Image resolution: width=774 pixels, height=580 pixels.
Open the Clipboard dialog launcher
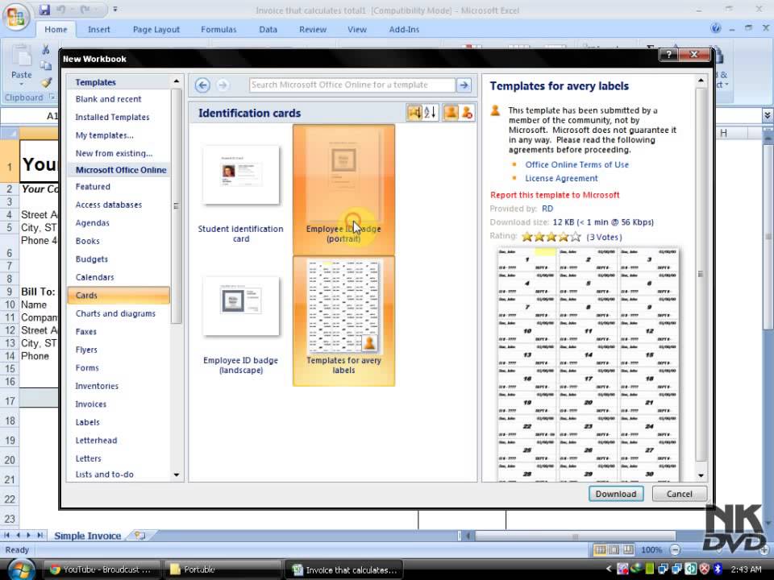tap(52, 97)
